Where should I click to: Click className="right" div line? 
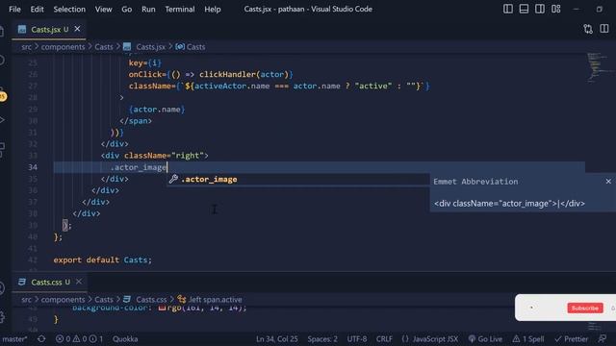[154, 156]
